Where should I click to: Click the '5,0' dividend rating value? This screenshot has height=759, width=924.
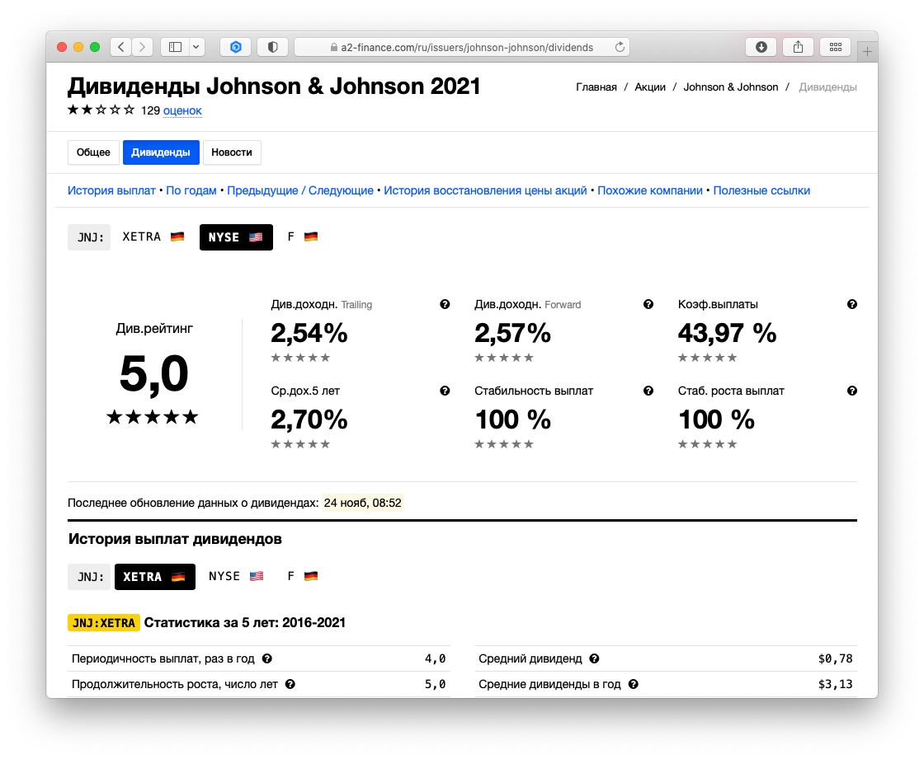click(153, 373)
